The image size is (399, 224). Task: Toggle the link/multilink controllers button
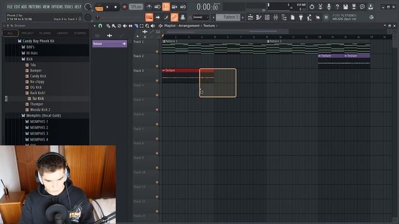175,17
